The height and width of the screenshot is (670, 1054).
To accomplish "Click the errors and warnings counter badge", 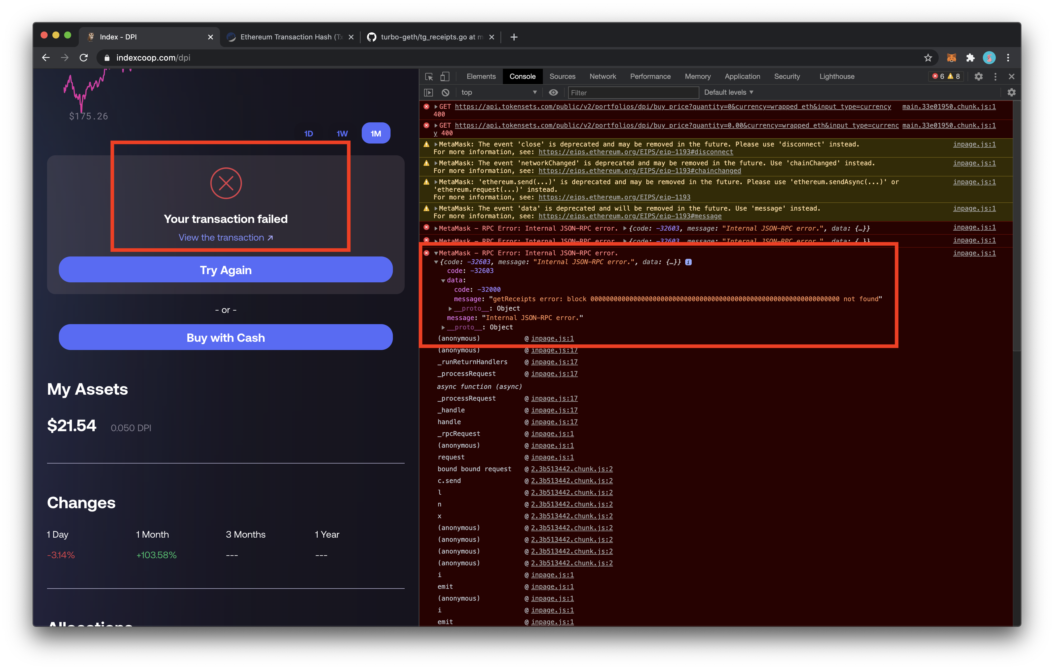I will pyautogui.click(x=945, y=76).
